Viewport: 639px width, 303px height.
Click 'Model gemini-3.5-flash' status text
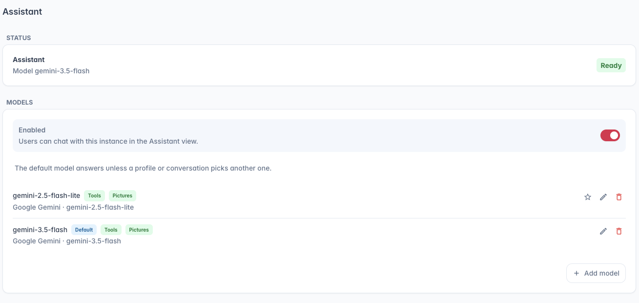[51, 71]
